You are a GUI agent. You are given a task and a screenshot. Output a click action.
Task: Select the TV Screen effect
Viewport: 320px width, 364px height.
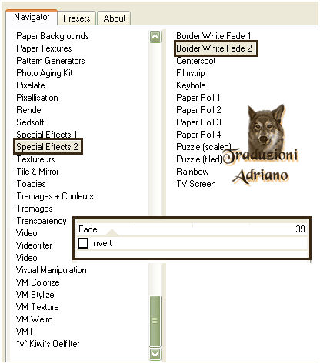pos(196,184)
